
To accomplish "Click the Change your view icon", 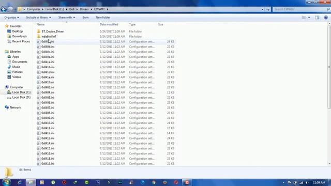I will [x=304, y=18].
